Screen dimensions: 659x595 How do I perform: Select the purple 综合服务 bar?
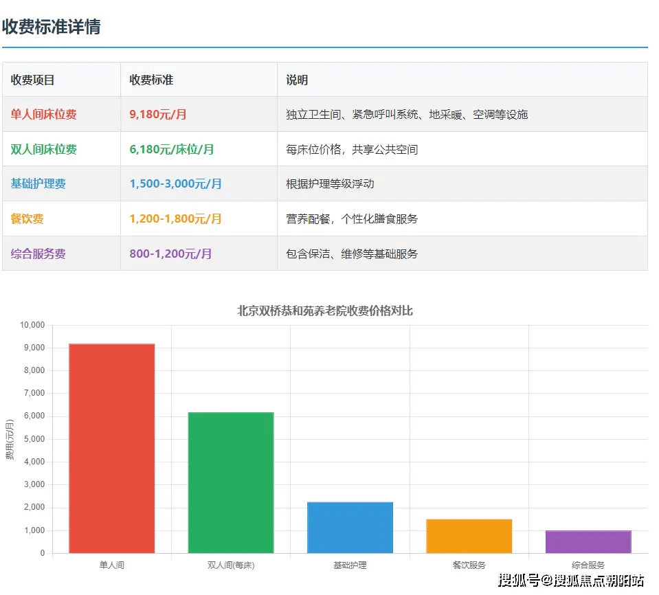588,541
